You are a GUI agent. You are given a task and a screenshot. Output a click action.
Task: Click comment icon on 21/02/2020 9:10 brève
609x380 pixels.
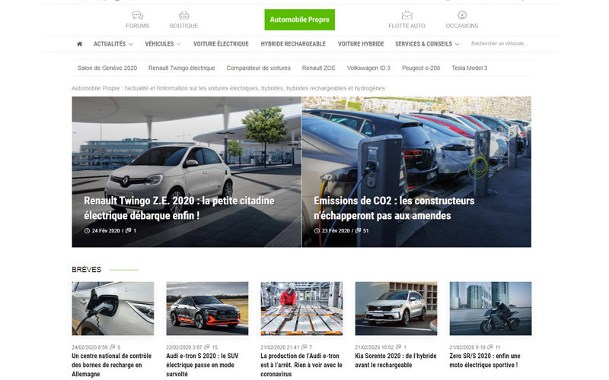click(490, 347)
